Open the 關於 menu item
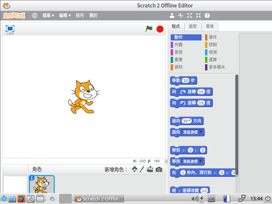Screen dimensions: 272x204 (x=94, y=16)
